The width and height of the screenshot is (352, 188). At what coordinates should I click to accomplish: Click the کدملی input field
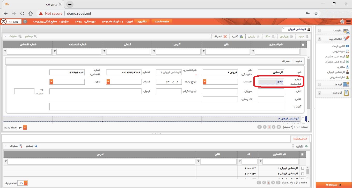124,72
